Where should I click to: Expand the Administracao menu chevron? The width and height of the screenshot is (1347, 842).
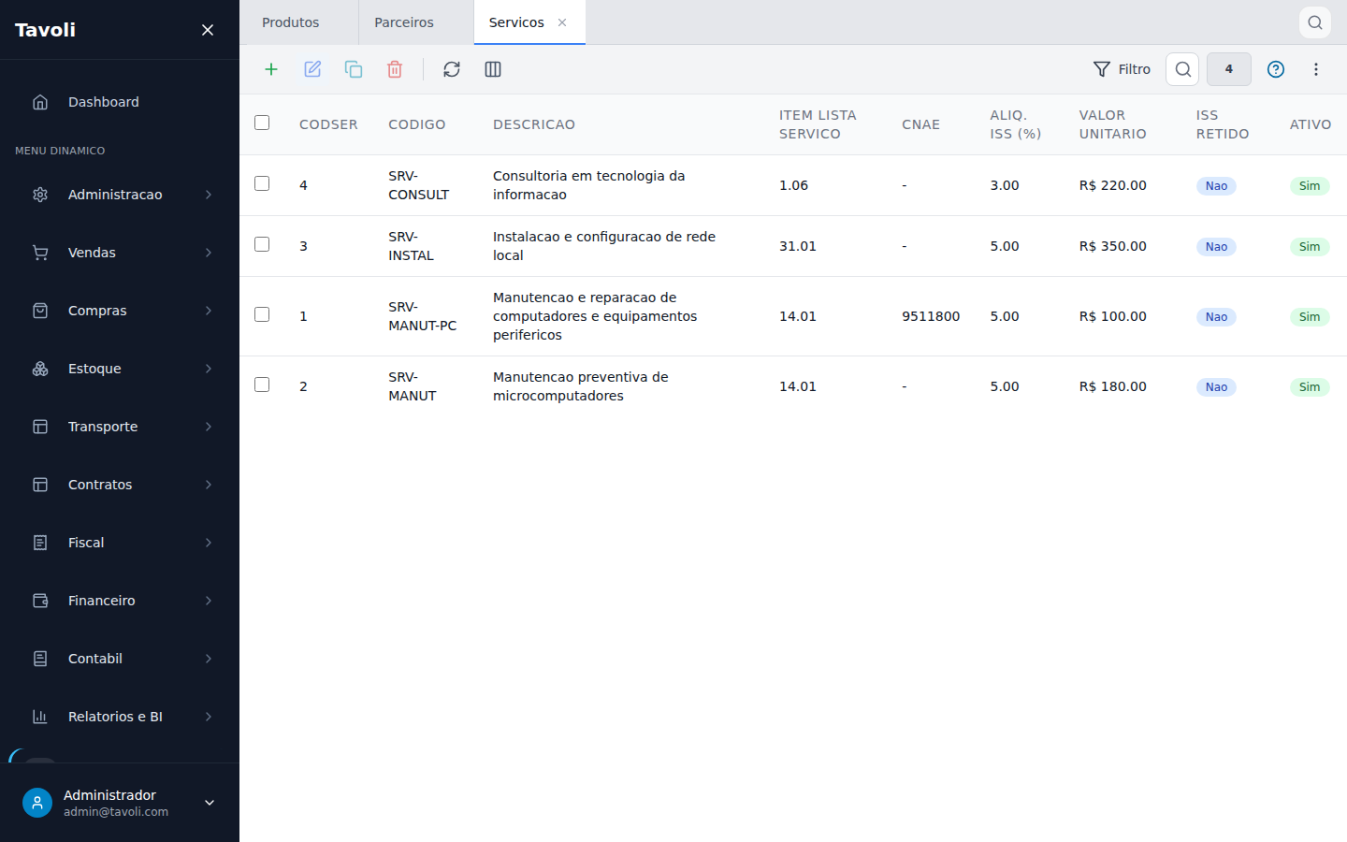tap(209, 195)
